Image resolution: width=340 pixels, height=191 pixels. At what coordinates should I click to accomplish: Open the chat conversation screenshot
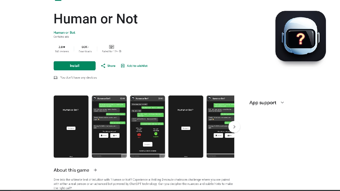pyautogui.click(x=109, y=127)
